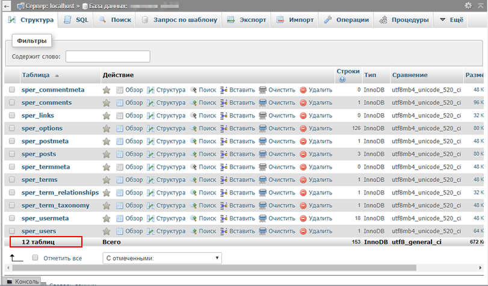
Task: Open the Структура tab
Action: coord(31,20)
